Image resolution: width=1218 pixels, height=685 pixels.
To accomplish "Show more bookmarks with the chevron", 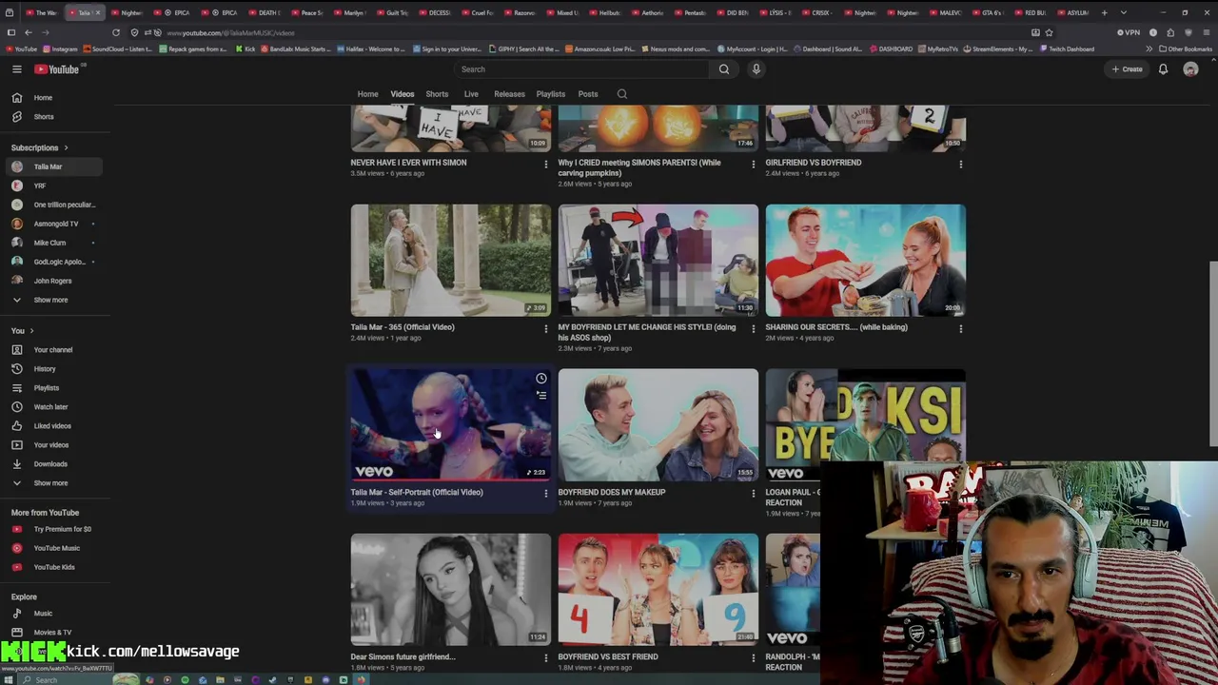I will (x=1149, y=49).
